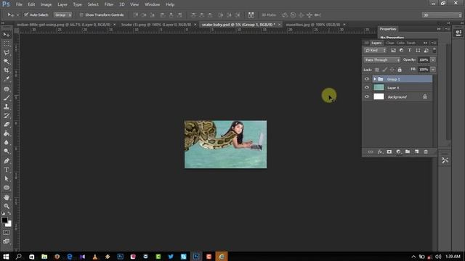The height and width of the screenshot is (261, 465).
Task: Open the Filter menu
Action: click(109, 4)
